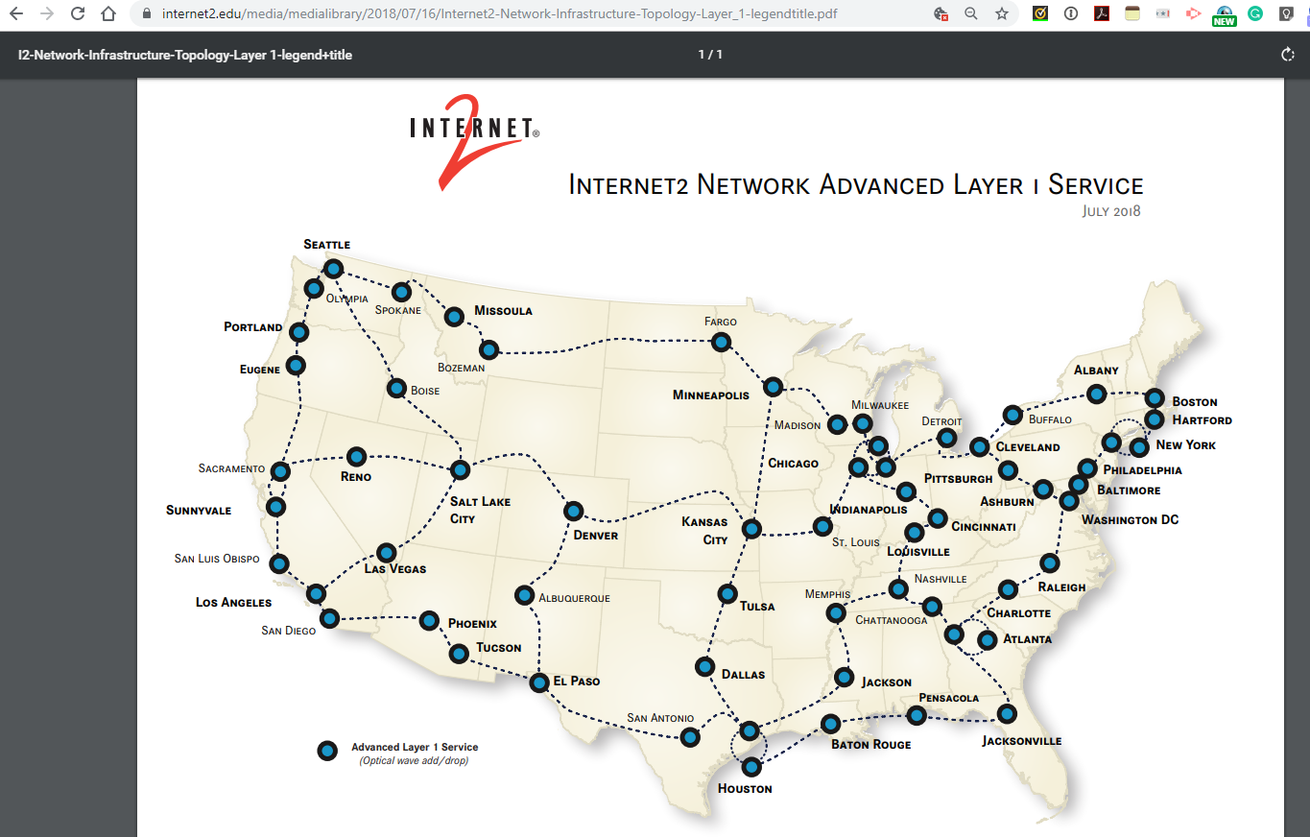Click the padlock site-info icon
Viewport: 1310px width, 837px height.
pos(147,14)
